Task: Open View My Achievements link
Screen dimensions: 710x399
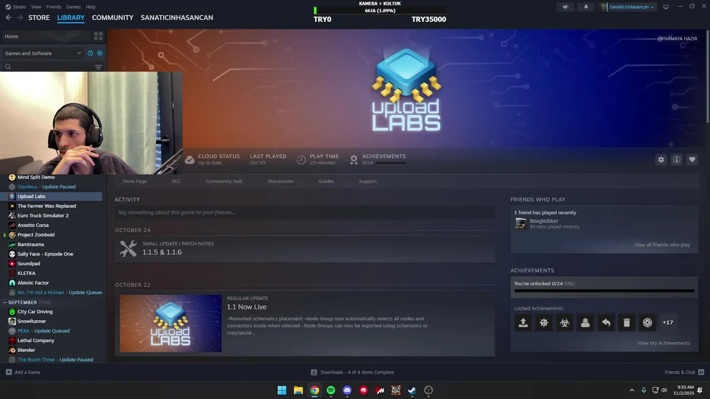Action: coord(663,343)
